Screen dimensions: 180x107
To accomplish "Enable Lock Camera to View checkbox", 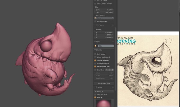I will click(x=95, y=4).
